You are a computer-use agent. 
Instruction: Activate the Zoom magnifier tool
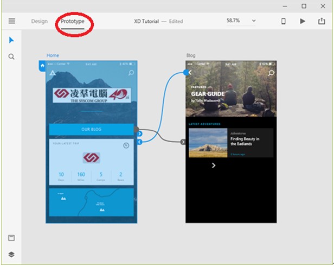point(11,57)
